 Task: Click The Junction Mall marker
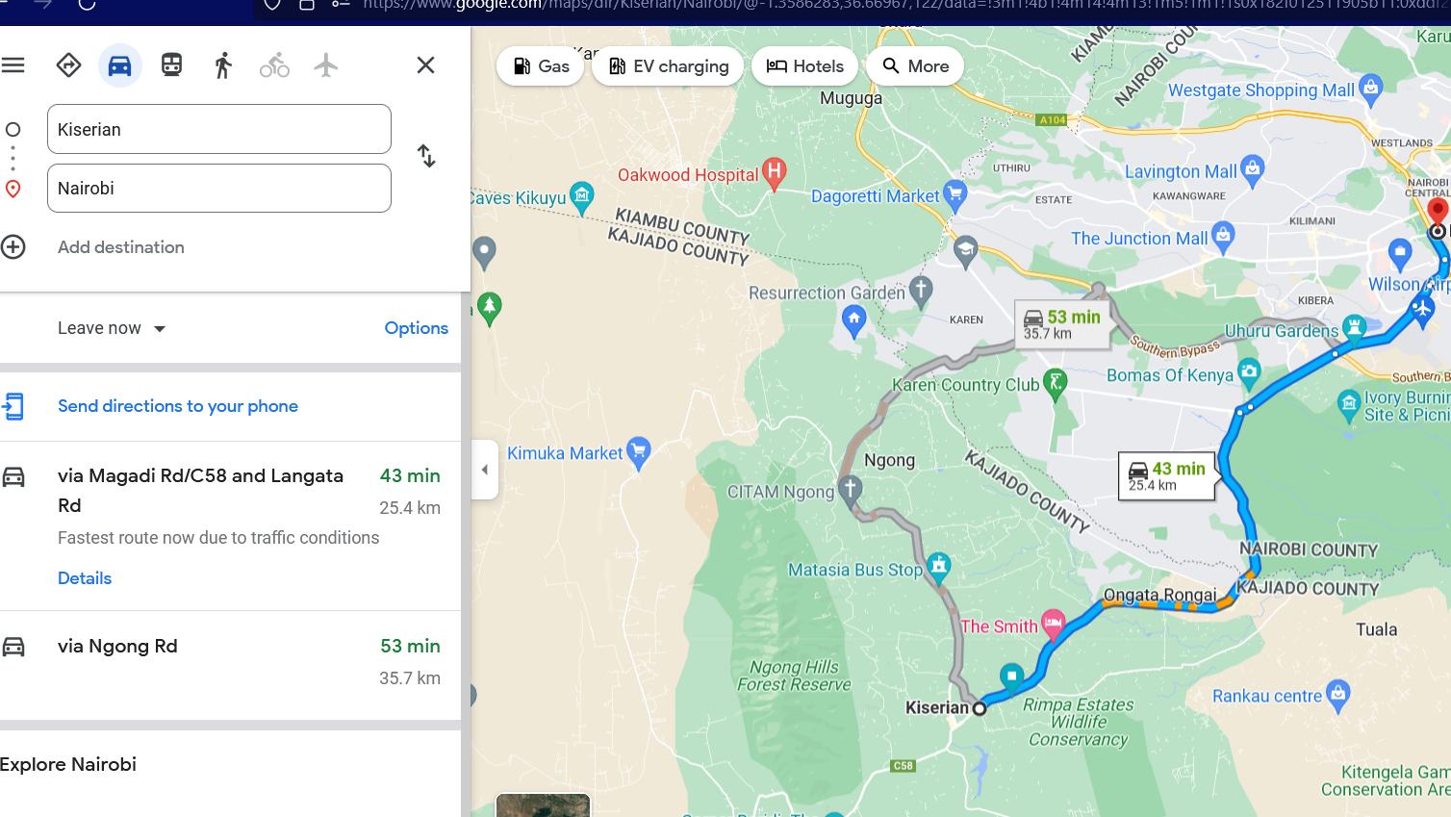click(1223, 237)
